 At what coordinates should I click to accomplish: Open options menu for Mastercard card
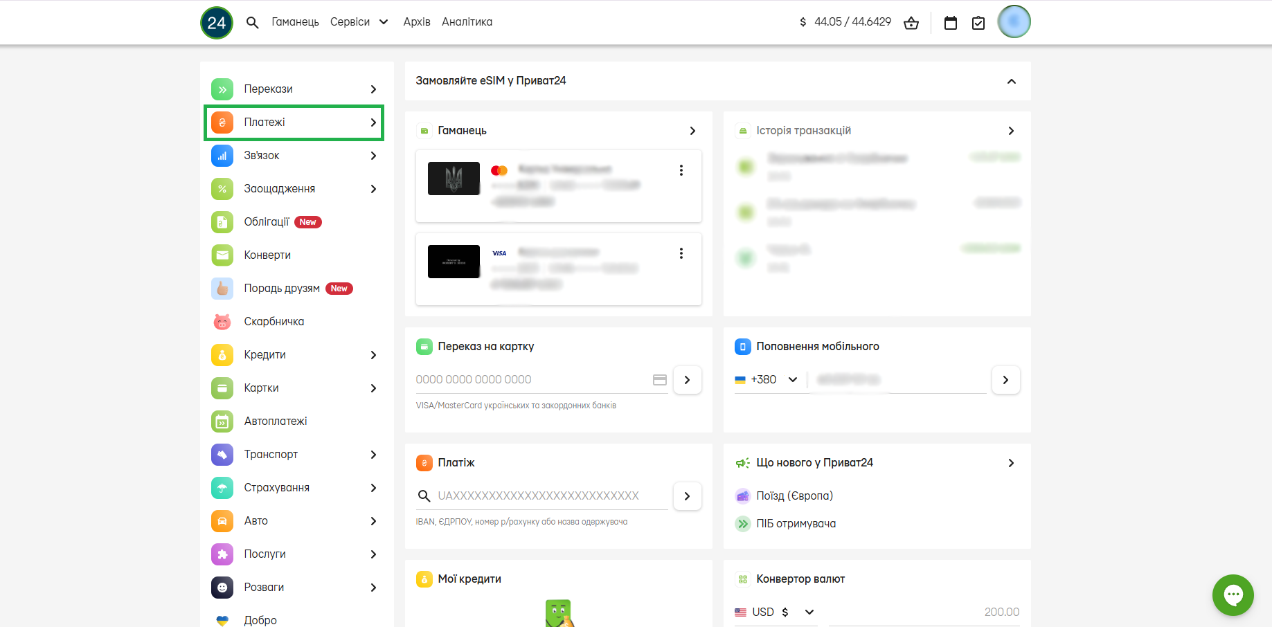coord(681,170)
